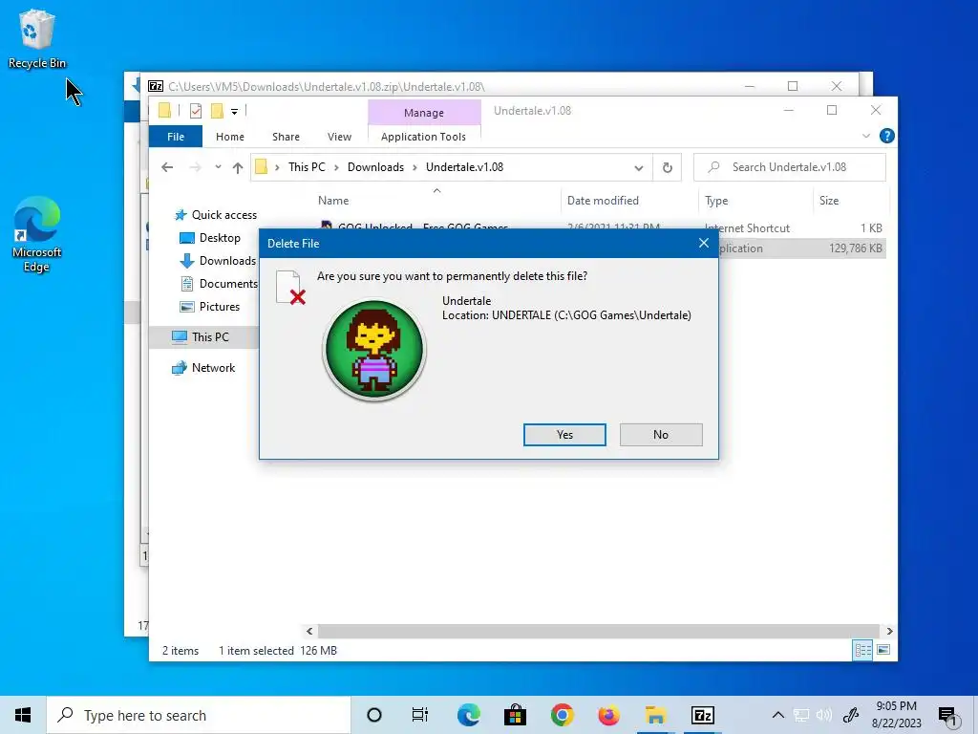This screenshot has height=734, width=978.
Task: Open the Windows Start menu
Action: [x=23, y=715]
